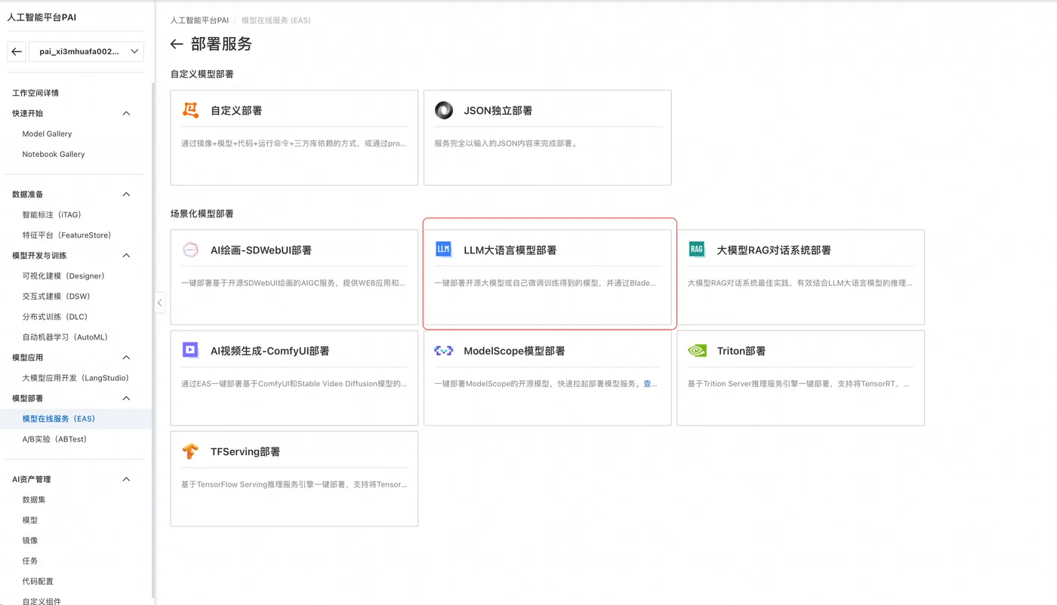The width and height of the screenshot is (1057, 605).
Task: Click breadcrumb 模型在线服务 (EAS)
Action: coord(276,20)
